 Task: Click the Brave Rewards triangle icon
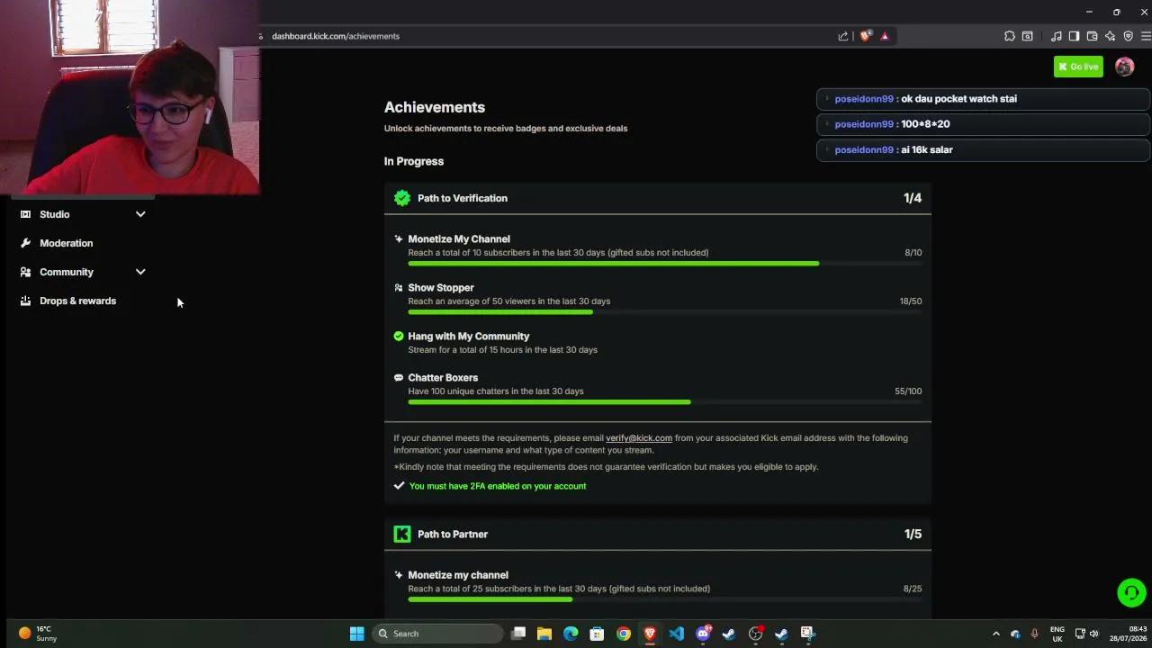[885, 36]
